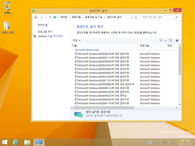Open 제어판 홈 link
Image resolution: width=195 pixels, height=146 pixels.
(43, 25)
